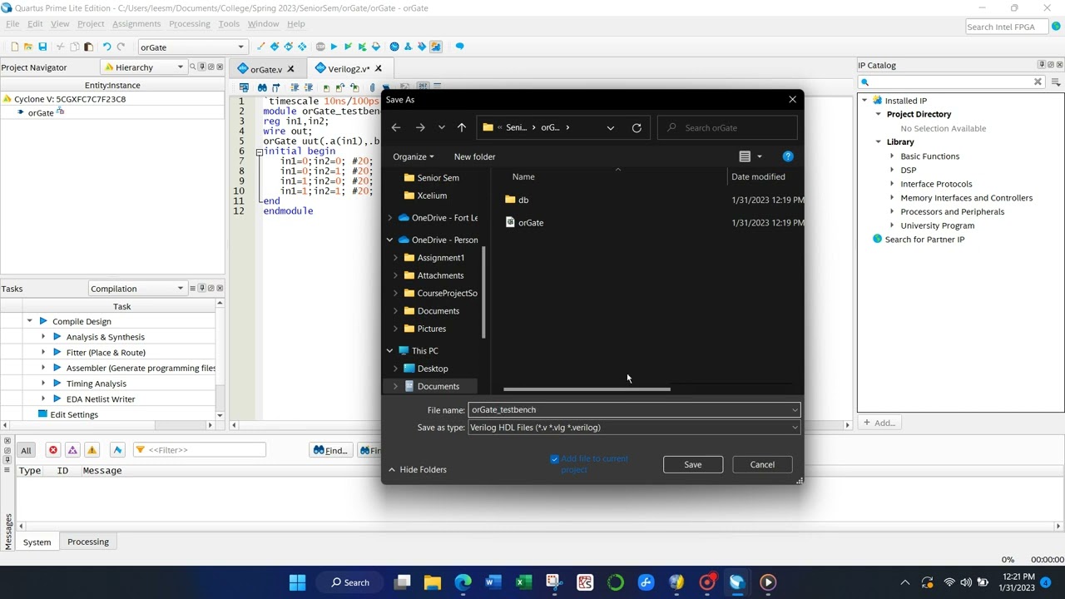Click the horizontal scrollbar in file list
Viewport: 1065px width, 599px height.
587,389
